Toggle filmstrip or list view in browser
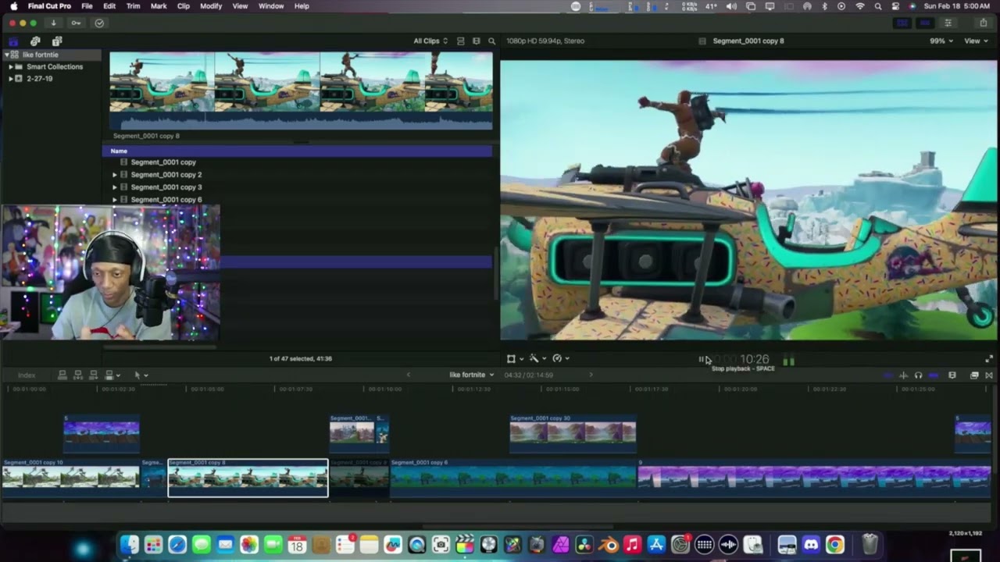Viewport: 1000px width, 562px height. (460, 41)
